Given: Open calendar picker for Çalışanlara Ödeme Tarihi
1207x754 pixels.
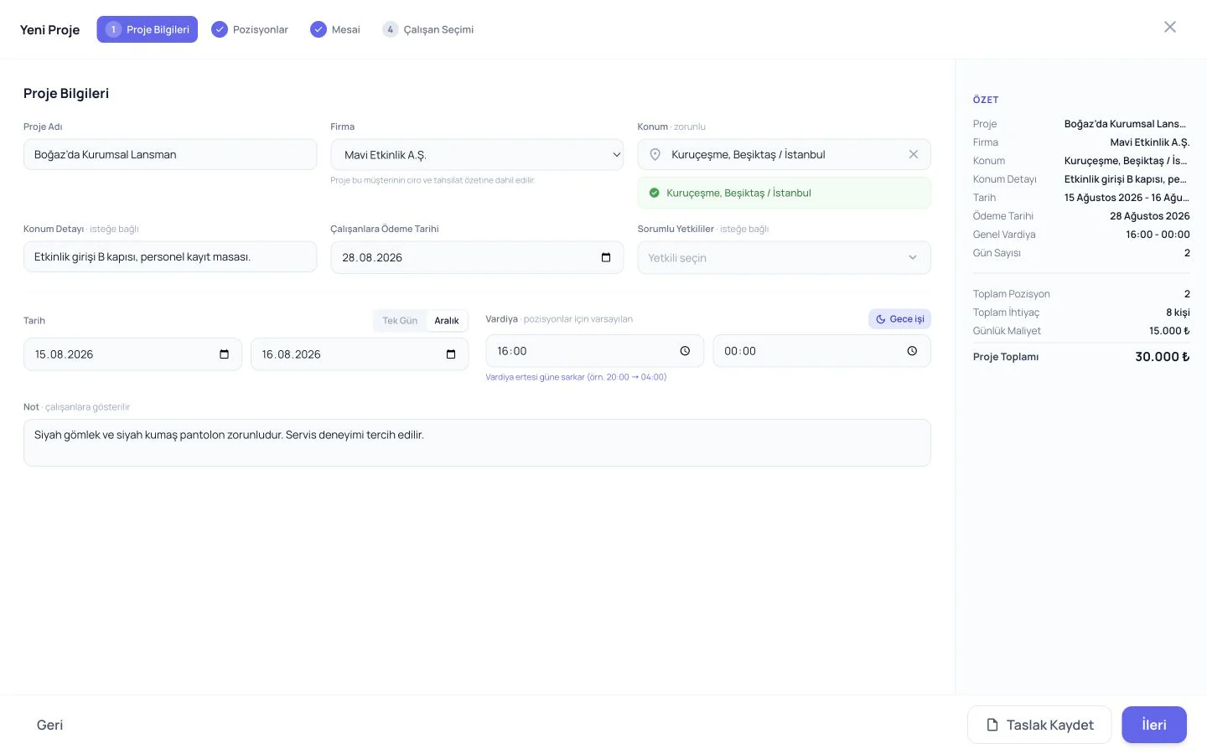Looking at the screenshot, I should click(x=606, y=257).
